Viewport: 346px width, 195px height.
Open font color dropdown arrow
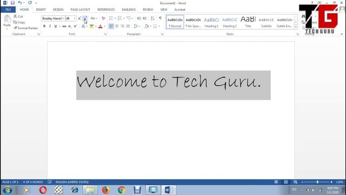(x=104, y=27)
